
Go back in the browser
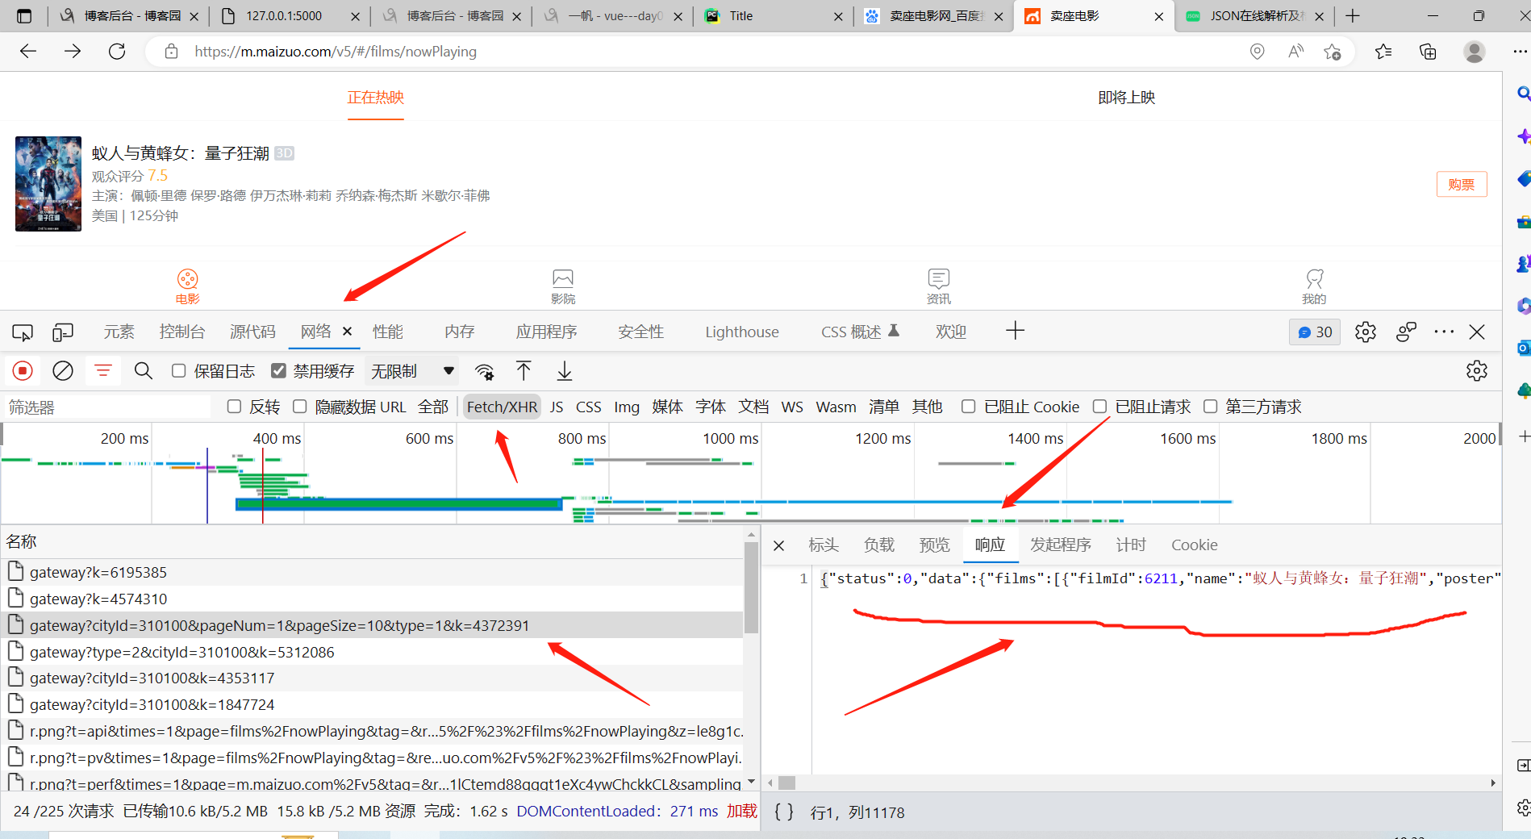(x=28, y=52)
